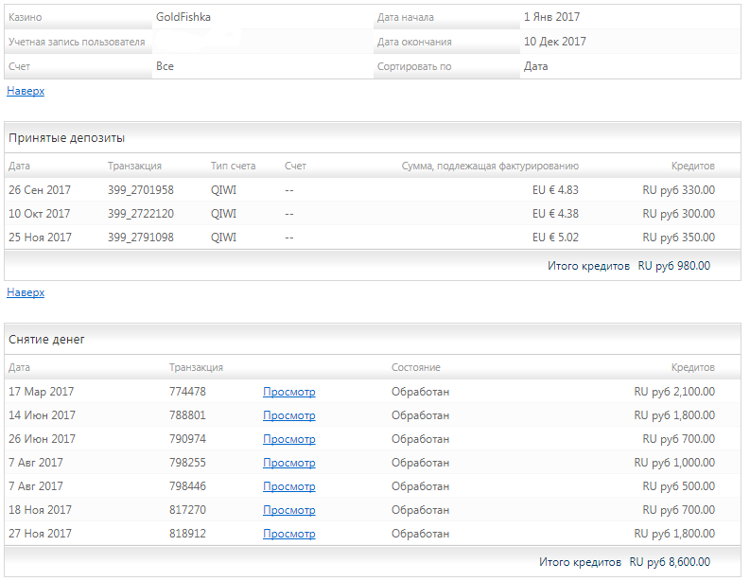Click the deposit amount EU € 5.02

point(555,238)
